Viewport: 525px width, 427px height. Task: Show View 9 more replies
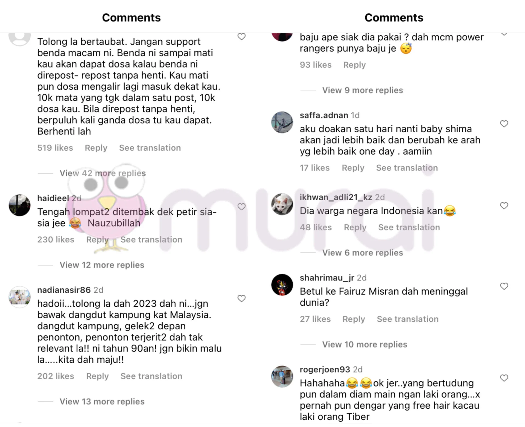coord(363,90)
